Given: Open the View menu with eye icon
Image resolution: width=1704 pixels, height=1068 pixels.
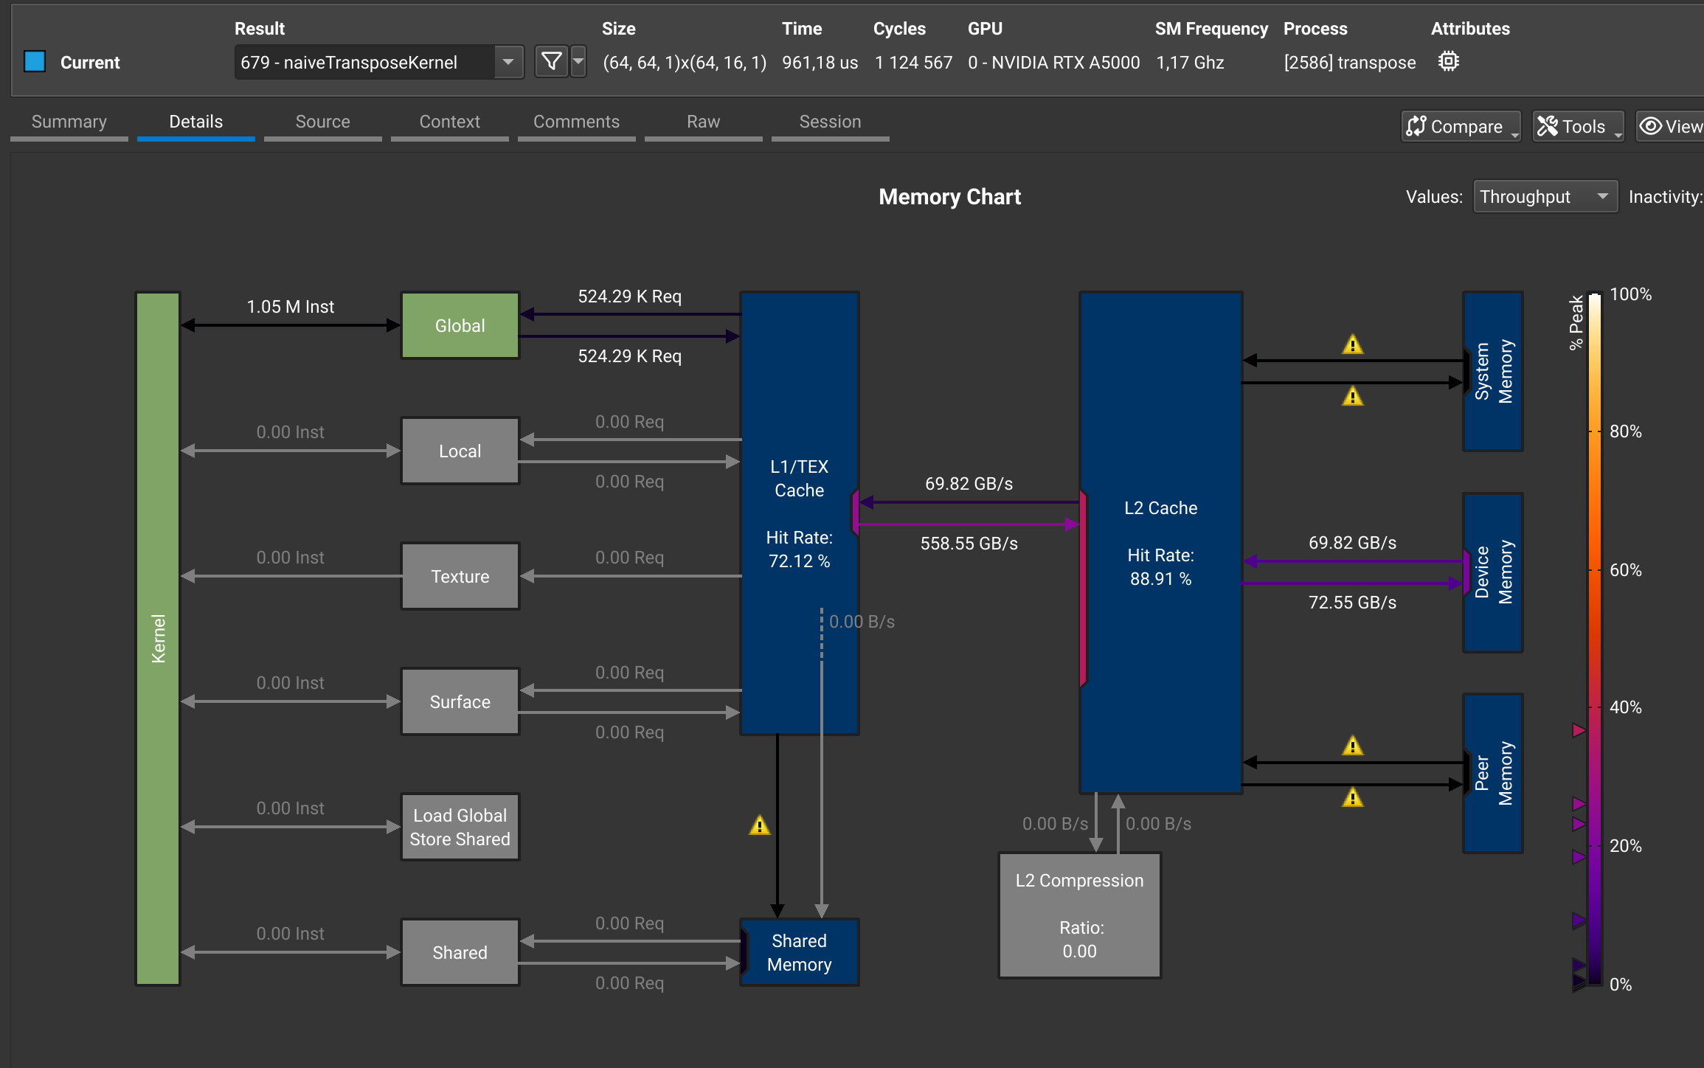Looking at the screenshot, I should [1670, 126].
